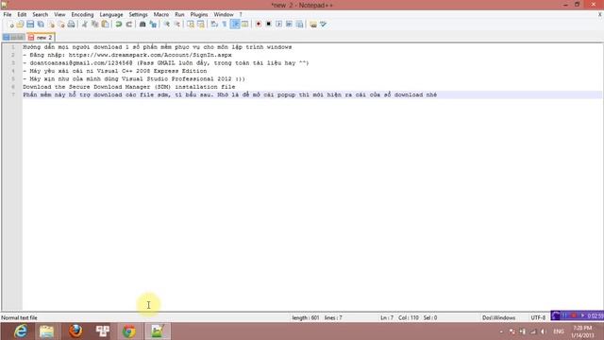This screenshot has height=340, width=604.
Task: Click the Zoom Out toolbar icon
Action: coord(176,25)
